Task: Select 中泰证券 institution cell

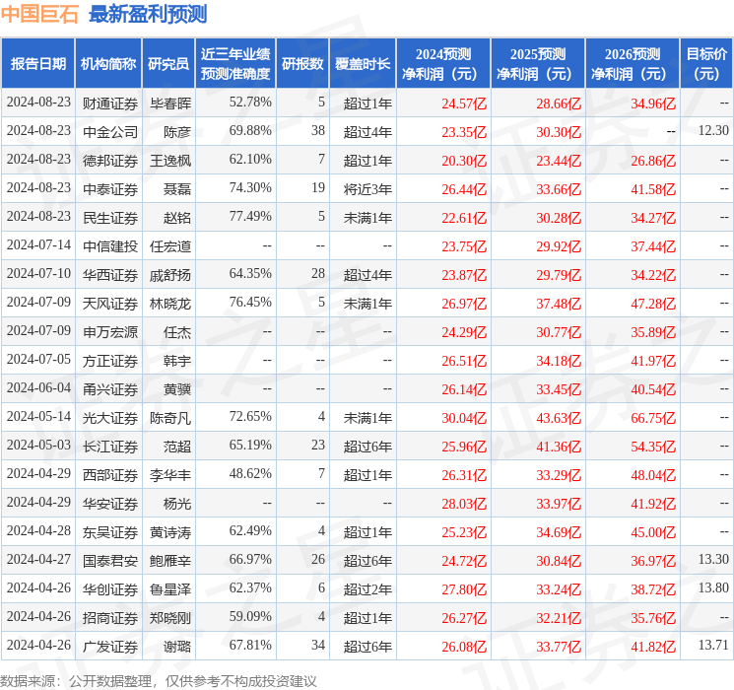Action: 110,189
